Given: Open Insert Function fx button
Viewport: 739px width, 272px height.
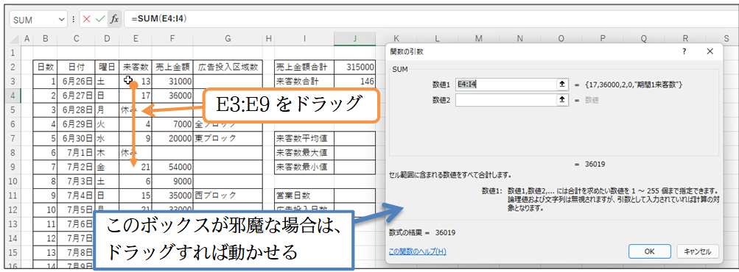Looking at the screenshot, I should click(113, 19).
